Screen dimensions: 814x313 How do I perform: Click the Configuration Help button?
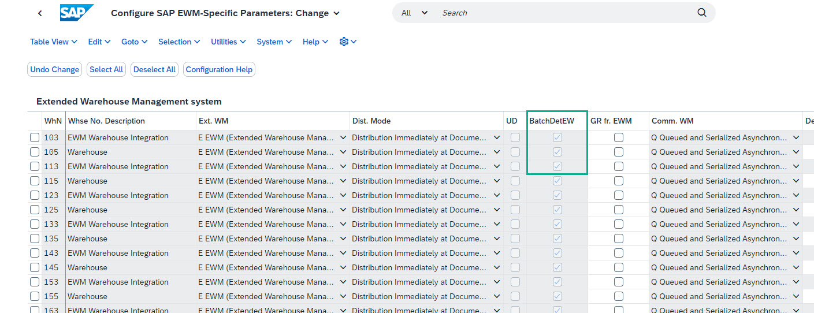click(219, 69)
